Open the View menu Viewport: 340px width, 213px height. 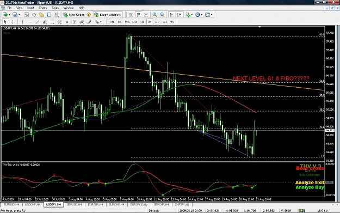point(19,8)
